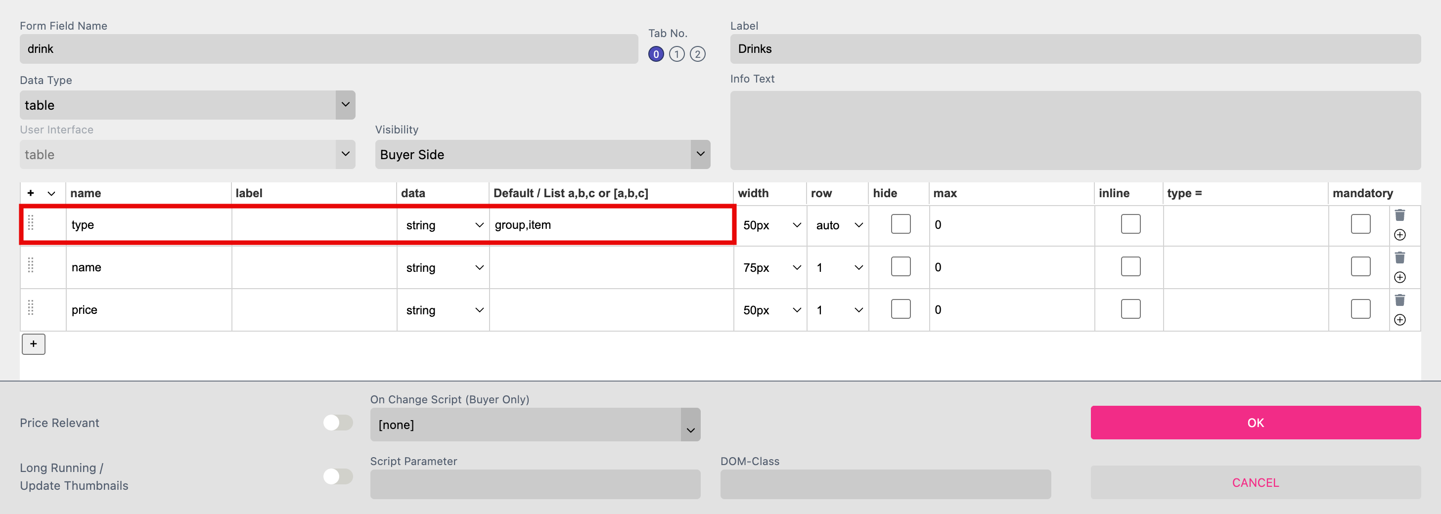Screen dimensions: 1441x514
Task: Open the width dropdown for 'type' row
Action: point(771,225)
